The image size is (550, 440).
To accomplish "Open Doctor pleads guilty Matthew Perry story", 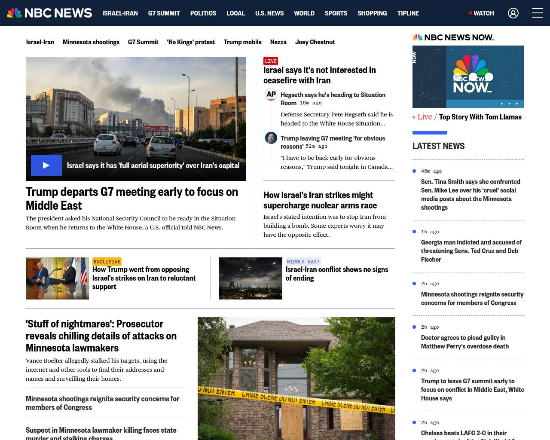I will pyautogui.click(x=465, y=342).
